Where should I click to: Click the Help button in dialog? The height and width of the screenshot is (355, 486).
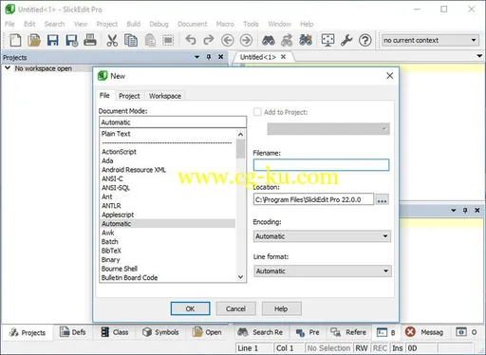[x=281, y=308]
